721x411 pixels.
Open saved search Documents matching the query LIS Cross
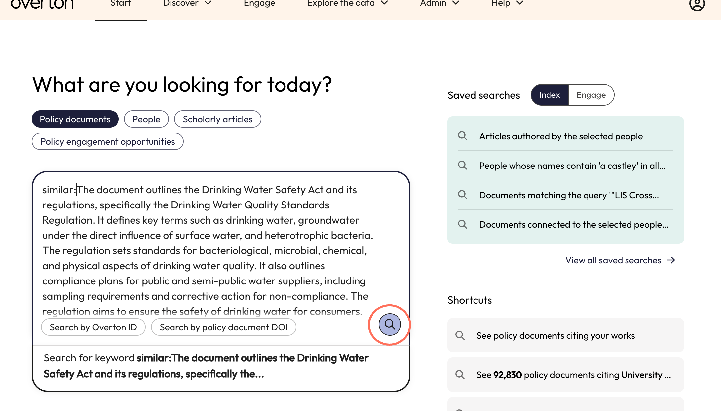pos(565,195)
